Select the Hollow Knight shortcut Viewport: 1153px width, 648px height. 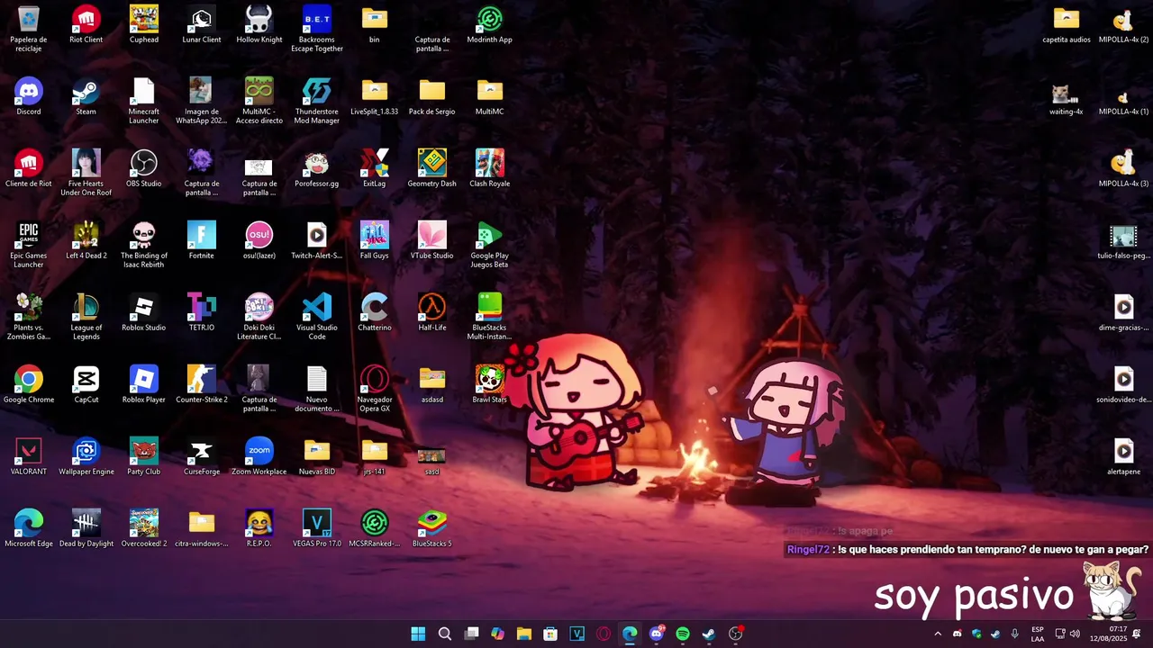point(259,24)
